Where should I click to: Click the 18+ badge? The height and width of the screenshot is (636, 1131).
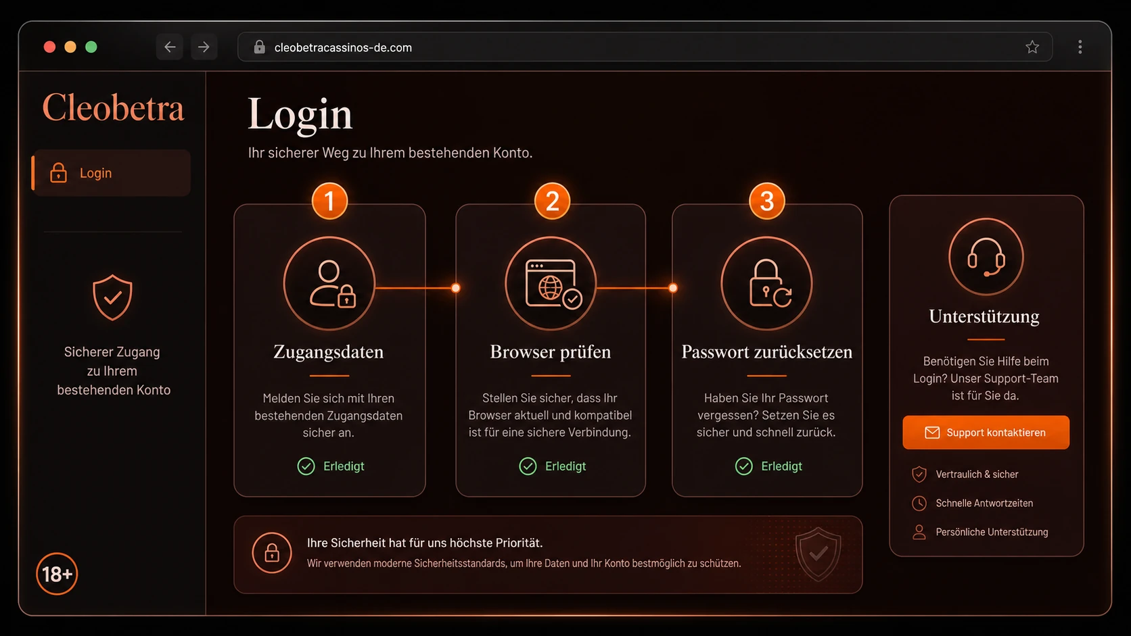57,574
